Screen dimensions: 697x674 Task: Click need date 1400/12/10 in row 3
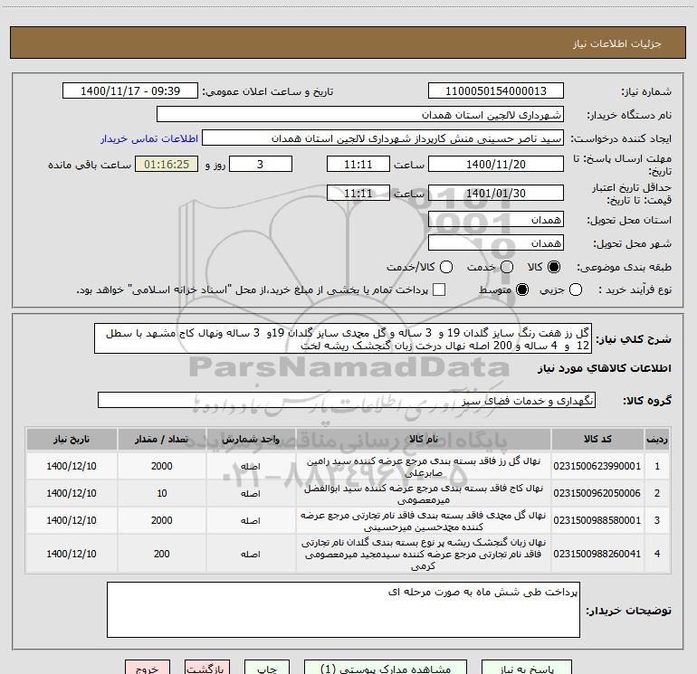pos(72,520)
